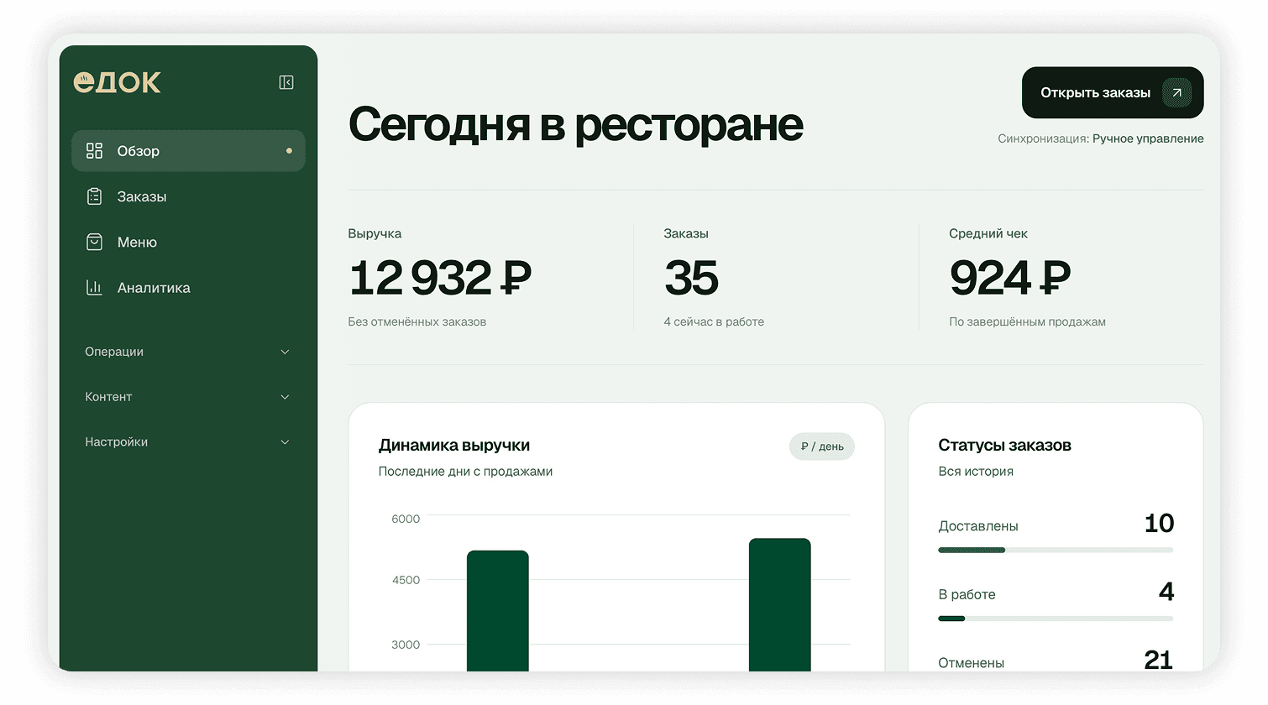Click the Без отменённых заказов note
This screenshot has width=1268, height=705.
417,321
